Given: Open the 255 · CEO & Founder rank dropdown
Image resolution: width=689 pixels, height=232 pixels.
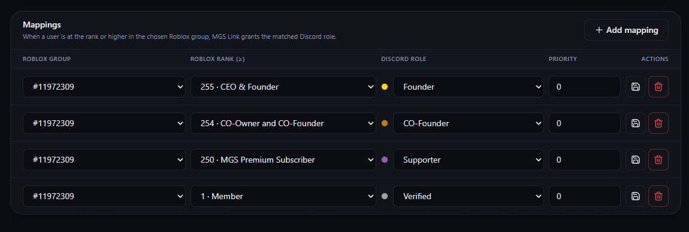Looking at the screenshot, I should 283,87.
